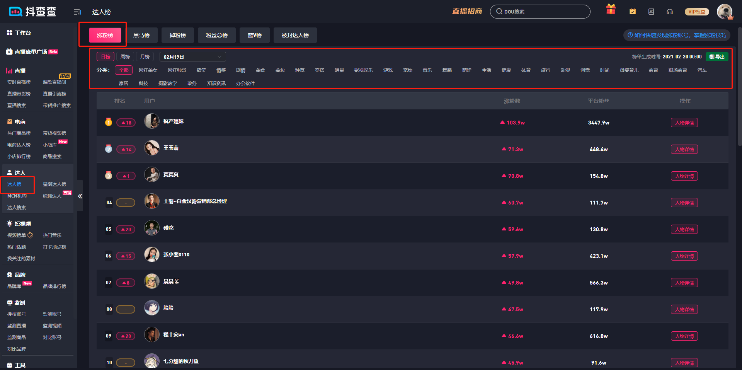
Task: Select the 周榜 weekly ranking option
Action: pos(125,57)
